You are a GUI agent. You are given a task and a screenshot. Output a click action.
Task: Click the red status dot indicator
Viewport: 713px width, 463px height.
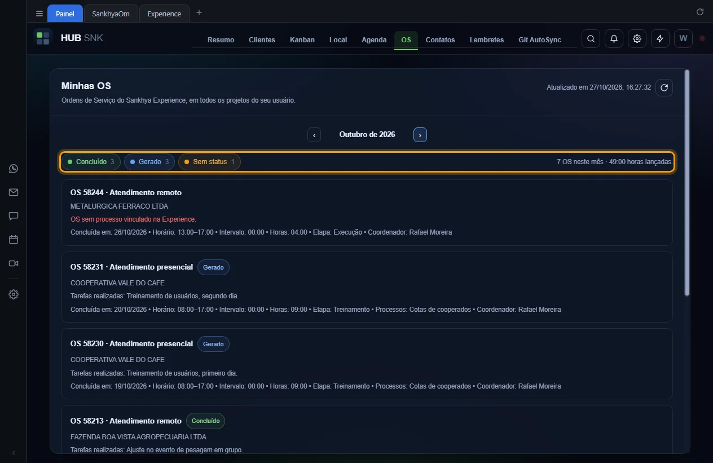[702, 38]
